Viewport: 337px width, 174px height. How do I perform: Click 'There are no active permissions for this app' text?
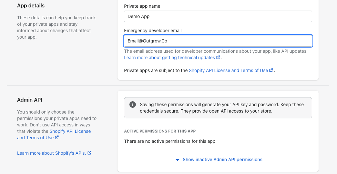(169, 141)
